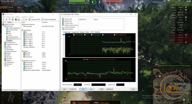Switch to the Temperatures tab
192x104 pixels.
click(67, 32)
